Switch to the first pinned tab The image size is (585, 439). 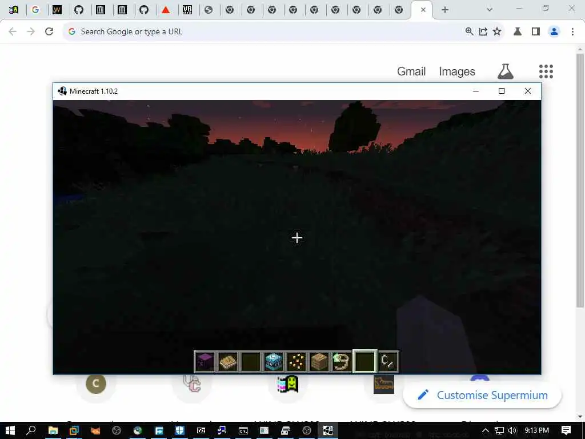(x=14, y=10)
